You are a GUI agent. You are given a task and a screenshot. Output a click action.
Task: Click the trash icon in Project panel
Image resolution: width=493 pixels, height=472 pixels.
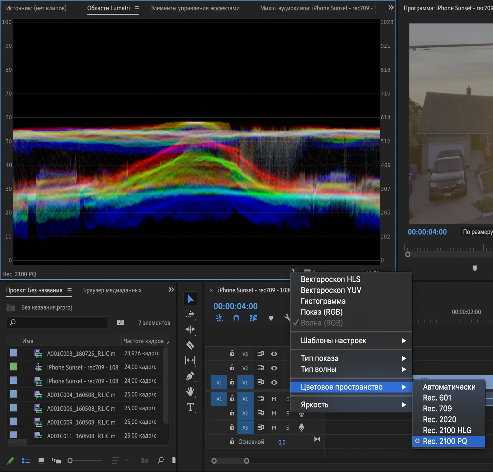pos(174,460)
